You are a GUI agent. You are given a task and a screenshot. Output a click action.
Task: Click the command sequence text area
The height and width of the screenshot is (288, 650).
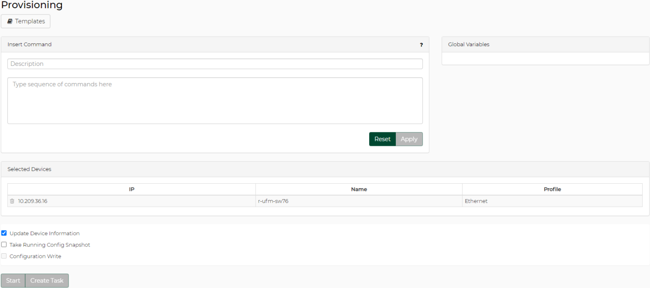pos(215,100)
